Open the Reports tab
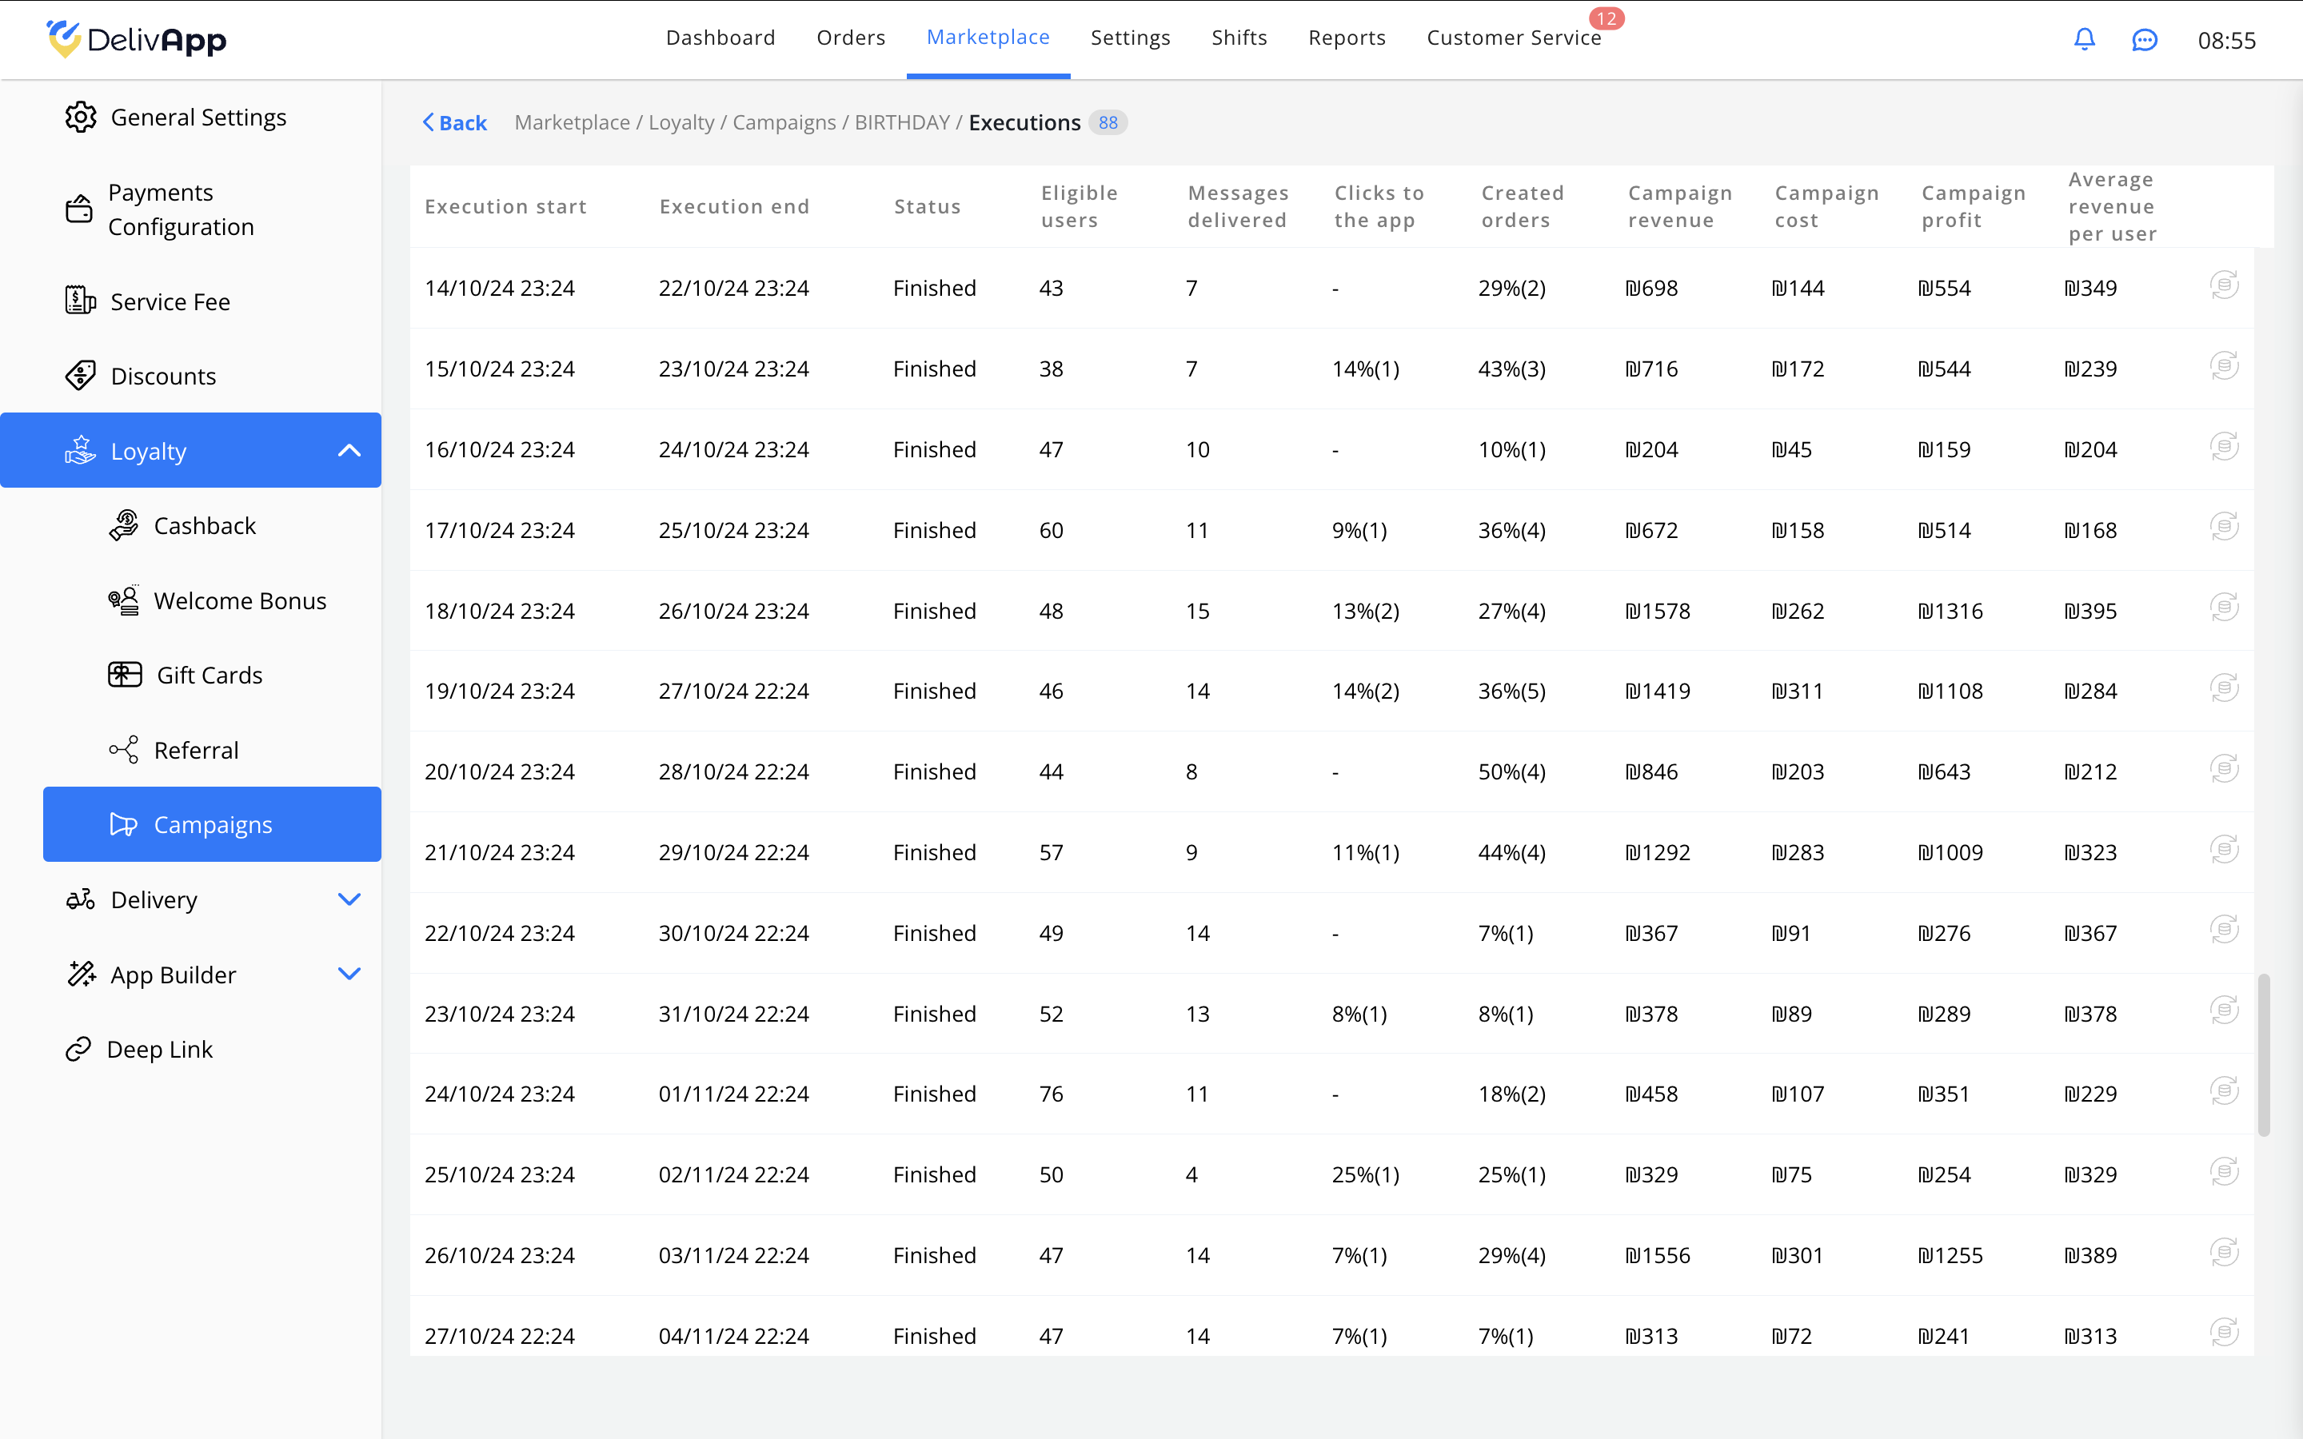2303x1439 pixels. coord(1347,38)
